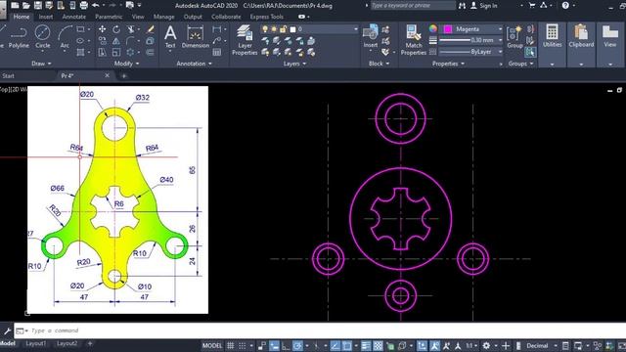Select the Fillet tool in Modify panel

click(130, 41)
